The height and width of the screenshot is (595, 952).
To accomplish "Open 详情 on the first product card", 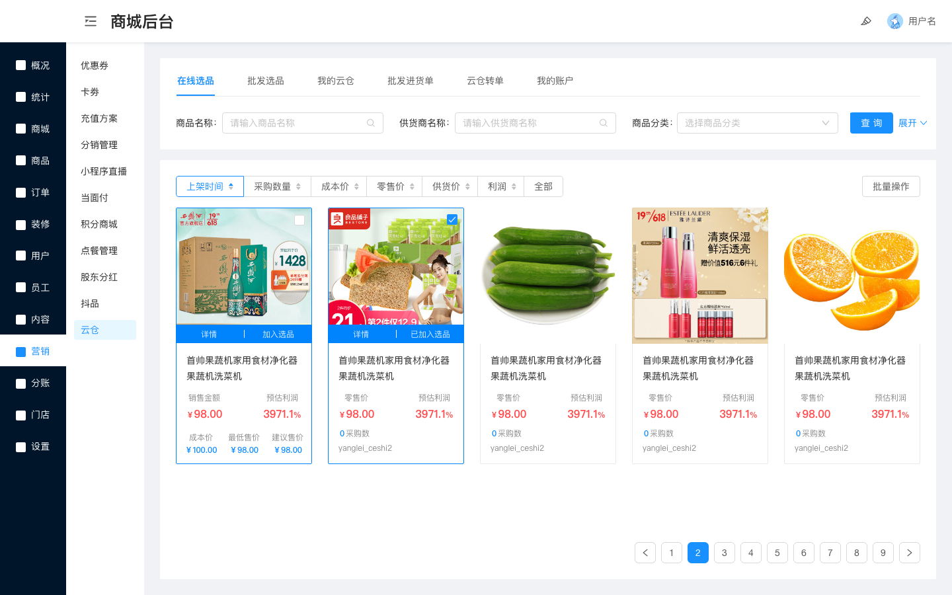I will [209, 335].
